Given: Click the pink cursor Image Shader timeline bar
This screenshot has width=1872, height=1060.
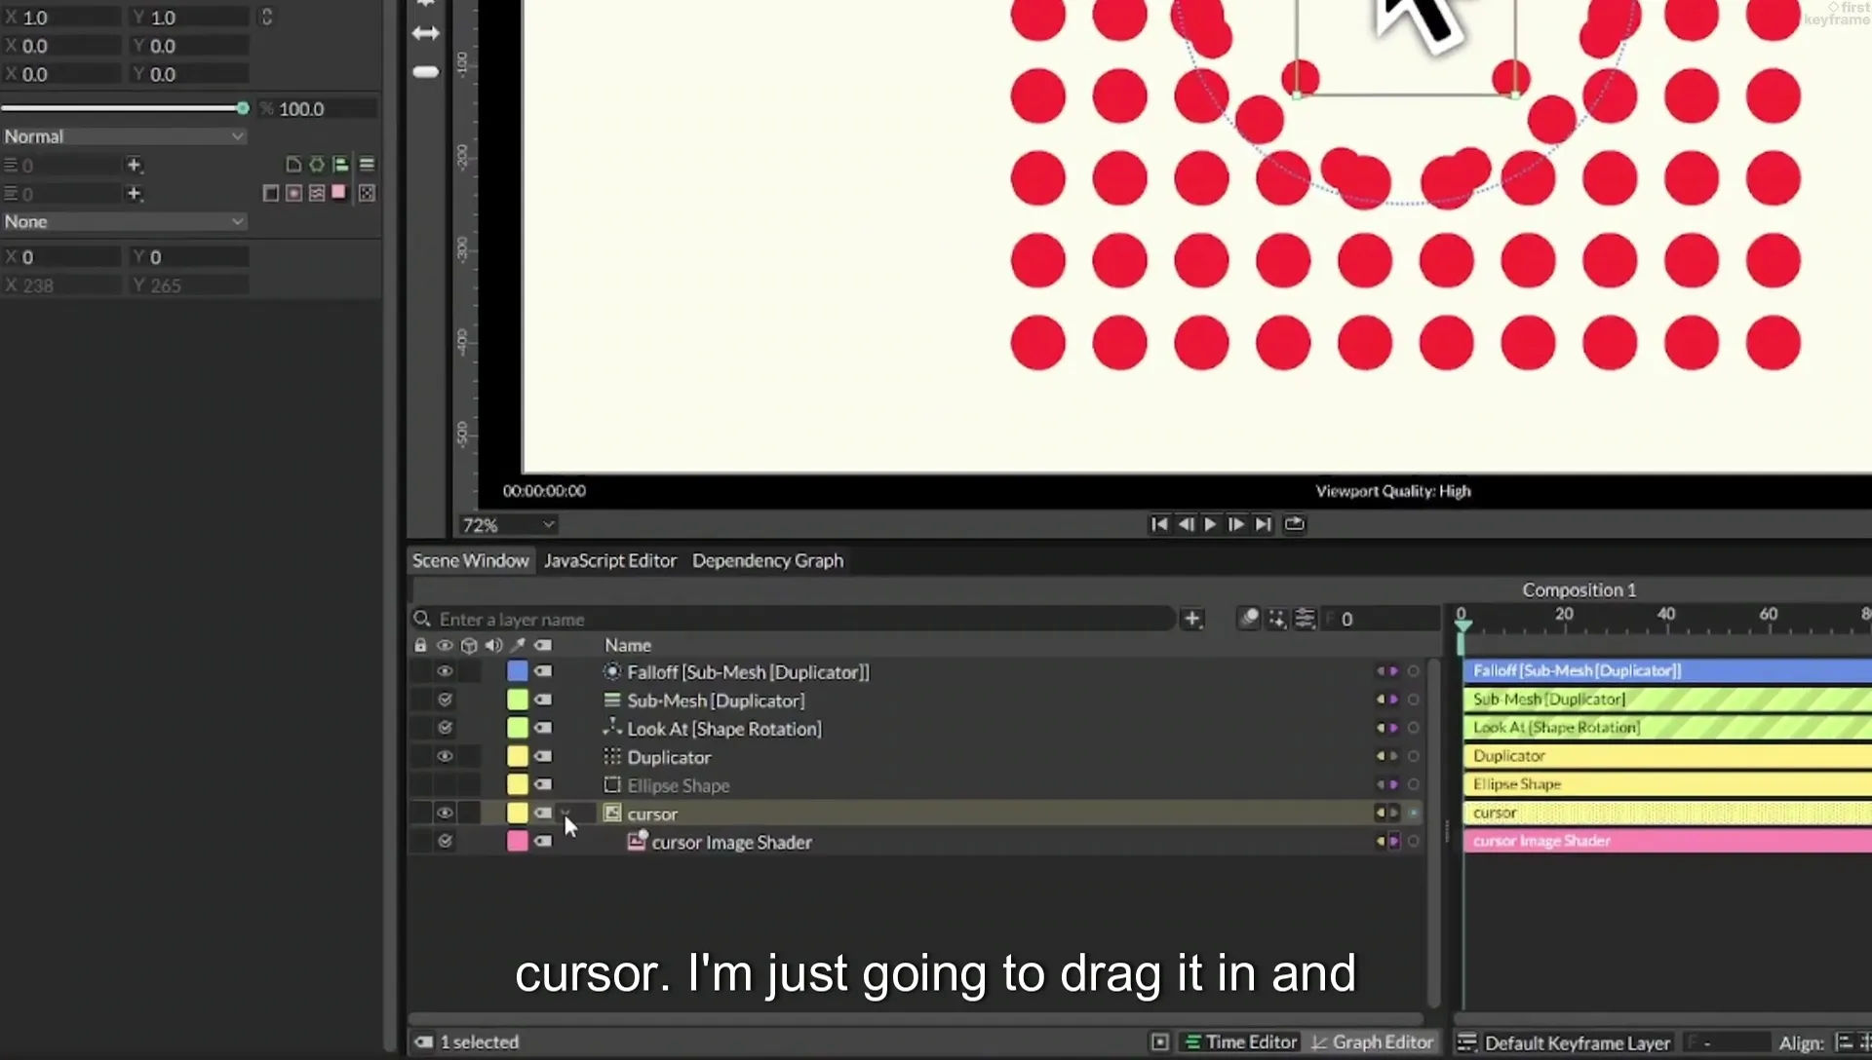Looking at the screenshot, I should [1667, 841].
